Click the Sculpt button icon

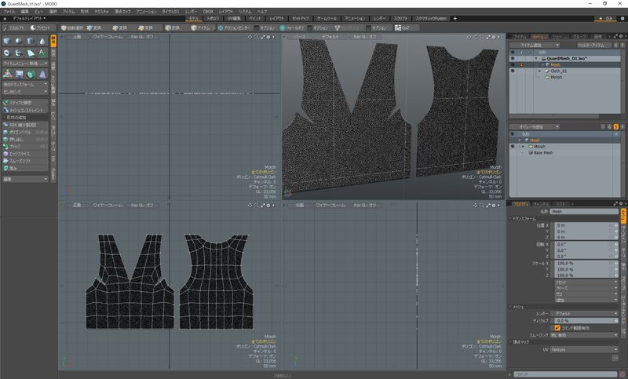click(x=5, y=28)
